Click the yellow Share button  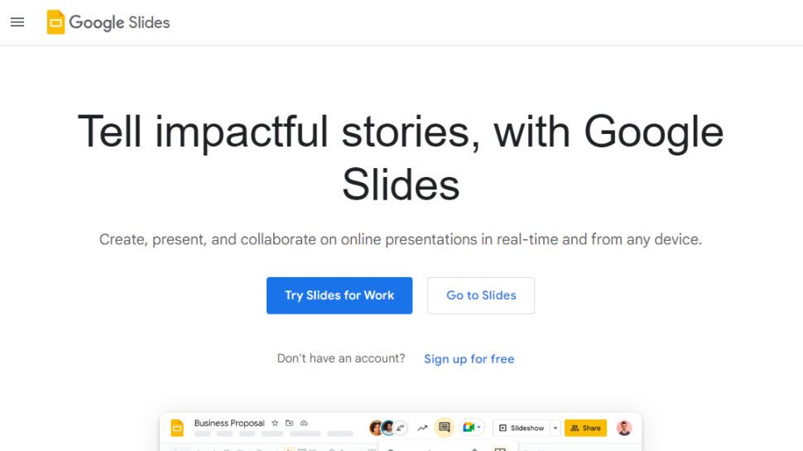coord(585,428)
